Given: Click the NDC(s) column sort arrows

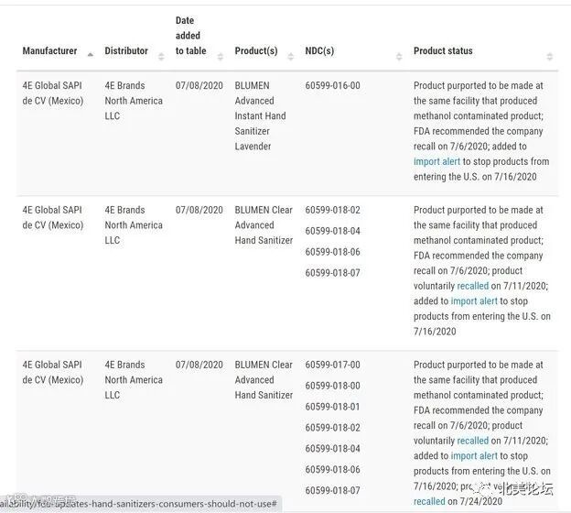Looking at the screenshot, I should point(399,55).
